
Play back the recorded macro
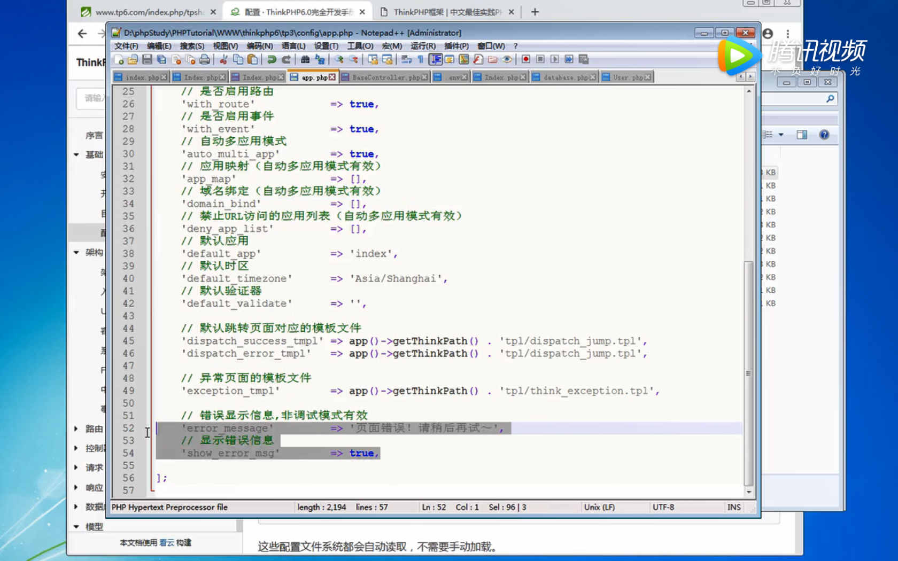tap(555, 59)
